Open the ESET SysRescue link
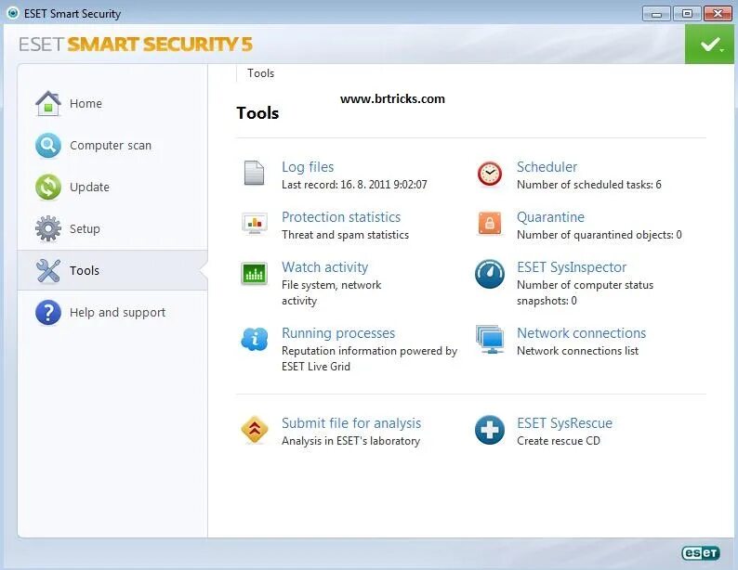738x570 pixels. 565,423
